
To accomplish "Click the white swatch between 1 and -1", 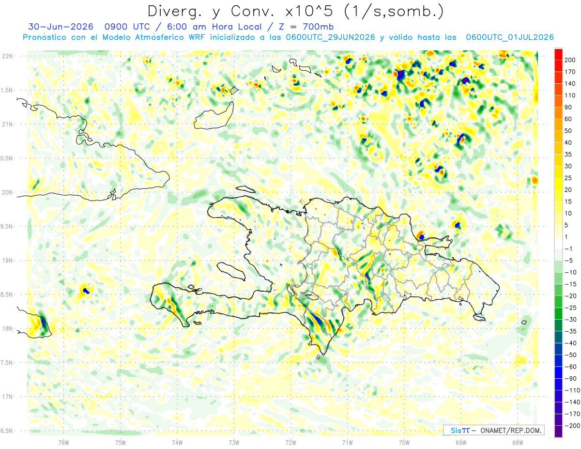I will pyautogui.click(x=558, y=243).
